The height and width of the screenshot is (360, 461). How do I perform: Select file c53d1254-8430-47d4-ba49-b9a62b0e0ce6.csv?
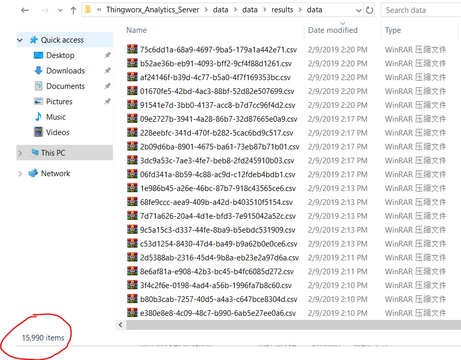(219, 244)
